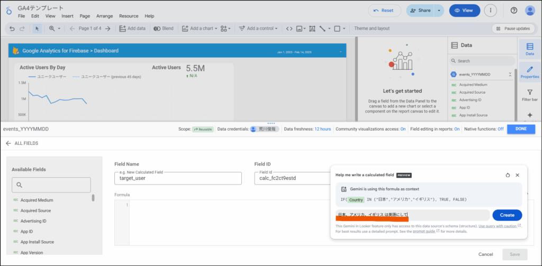Open the community visualizations and components menu
This screenshot has width=542, height=266.
tap(225, 29)
